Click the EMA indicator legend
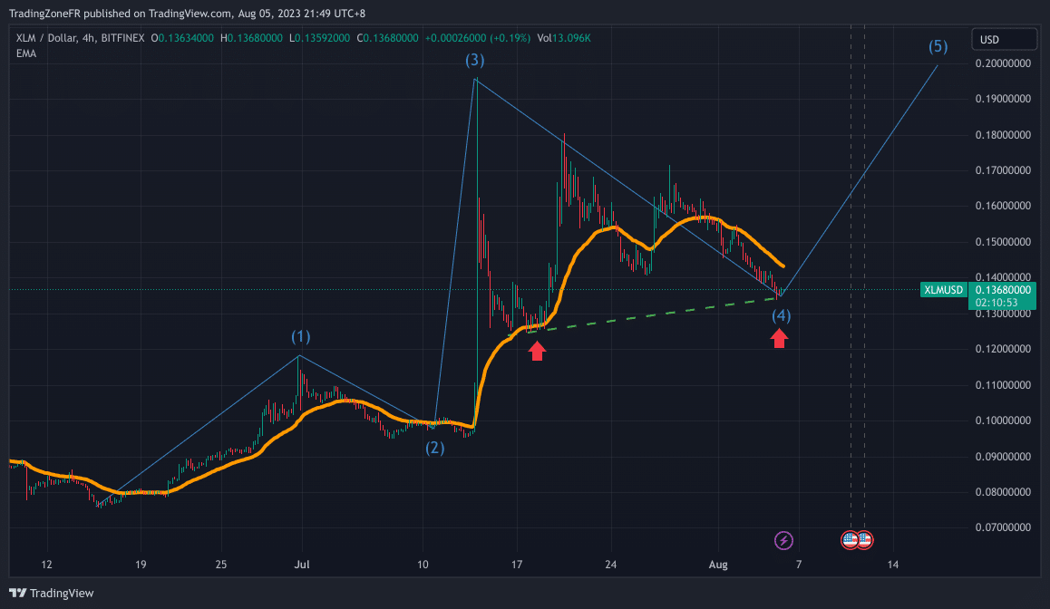 pos(26,53)
